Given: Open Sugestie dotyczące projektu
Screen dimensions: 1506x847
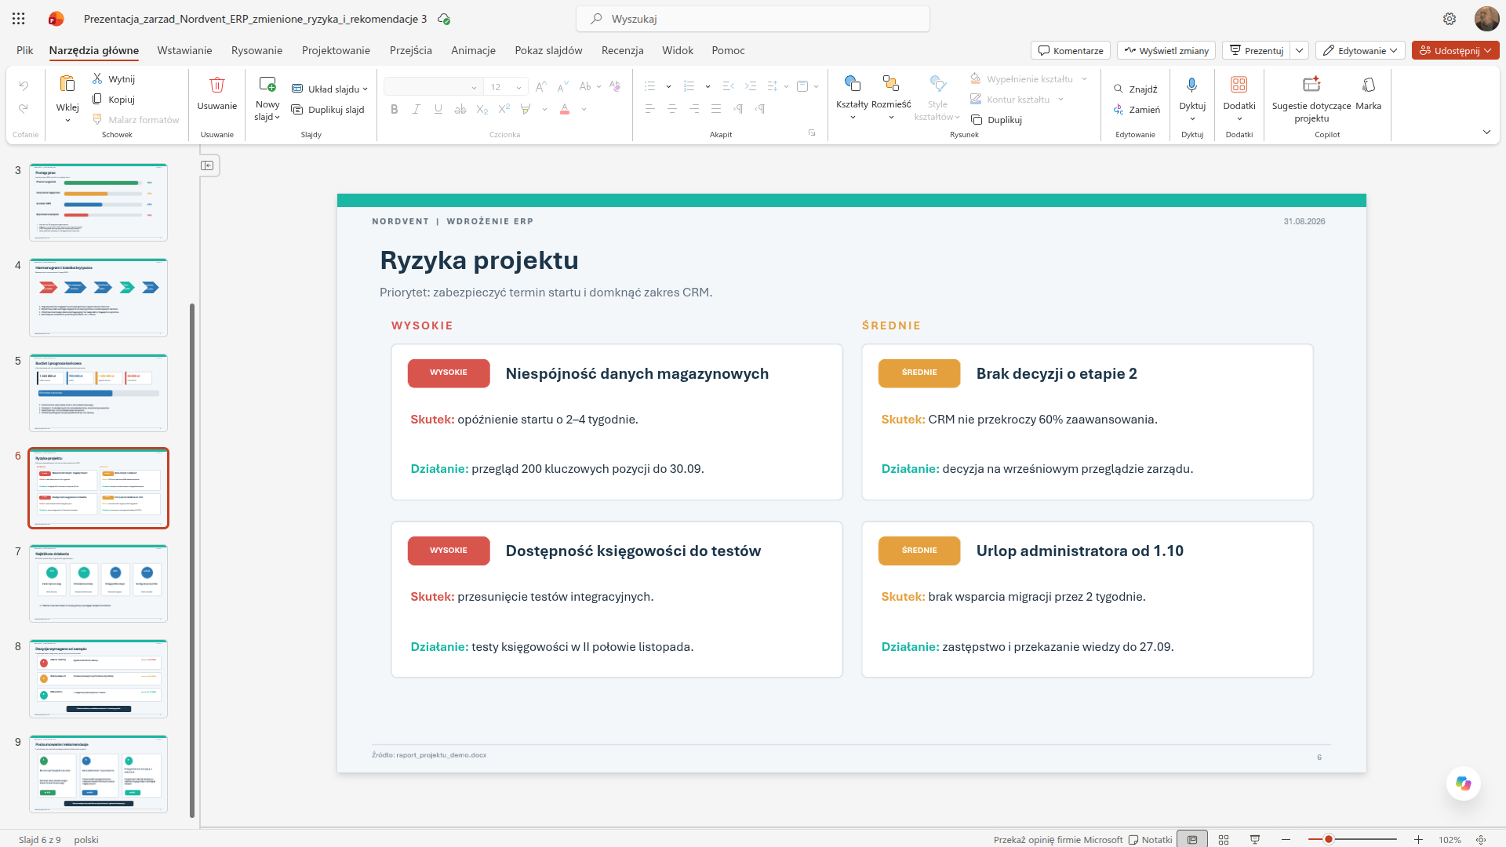Looking at the screenshot, I should [1311, 99].
